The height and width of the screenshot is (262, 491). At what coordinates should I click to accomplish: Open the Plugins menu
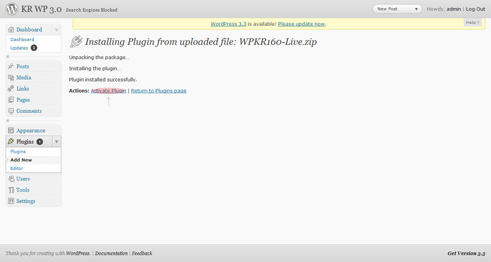pyautogui.click(x=25, y=142)
